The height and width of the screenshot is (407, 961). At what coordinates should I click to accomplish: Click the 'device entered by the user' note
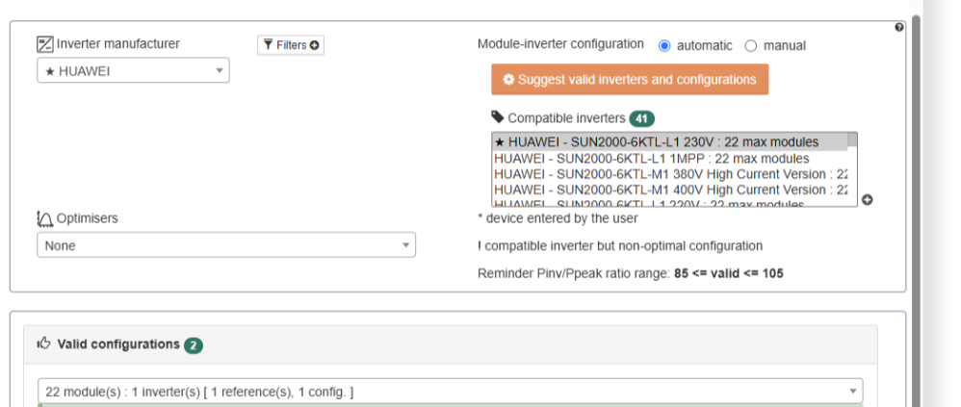pyautogui.click(x=558, y=217)
